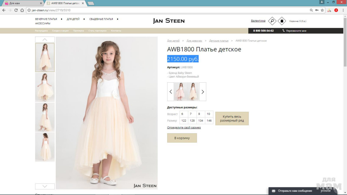Select the pink dress color variant thumbnail
Screen dimensions: 347x195
tap(180, 92)
